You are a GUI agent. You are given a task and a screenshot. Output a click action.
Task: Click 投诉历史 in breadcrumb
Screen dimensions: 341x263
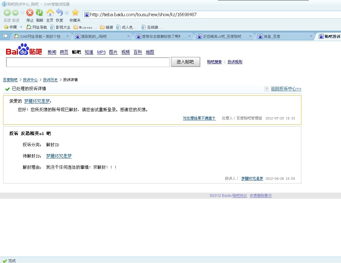pos(50,80)
